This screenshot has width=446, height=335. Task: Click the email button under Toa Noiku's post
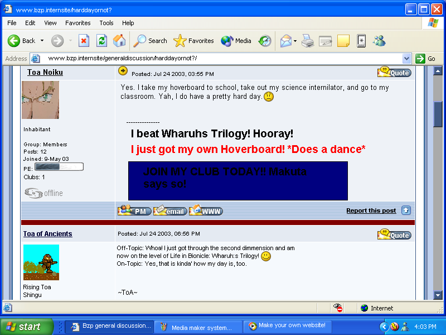tap(170, 210)
